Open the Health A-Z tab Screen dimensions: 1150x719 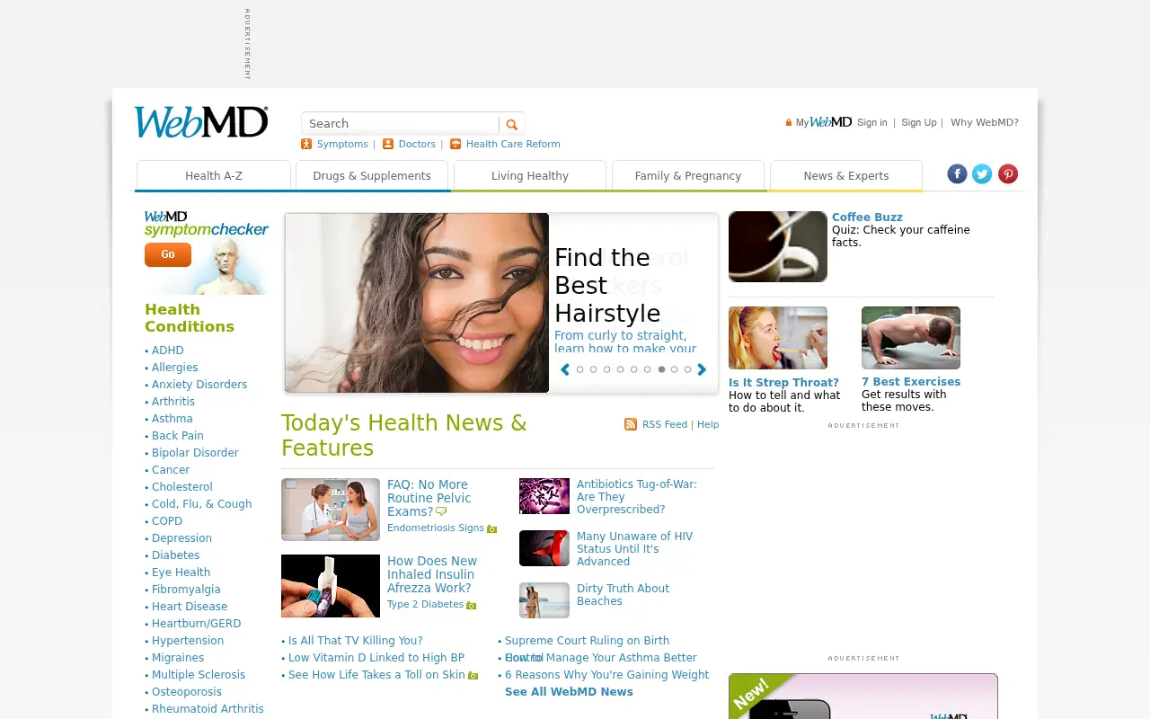pyautogui.click(x=214, y=175)
